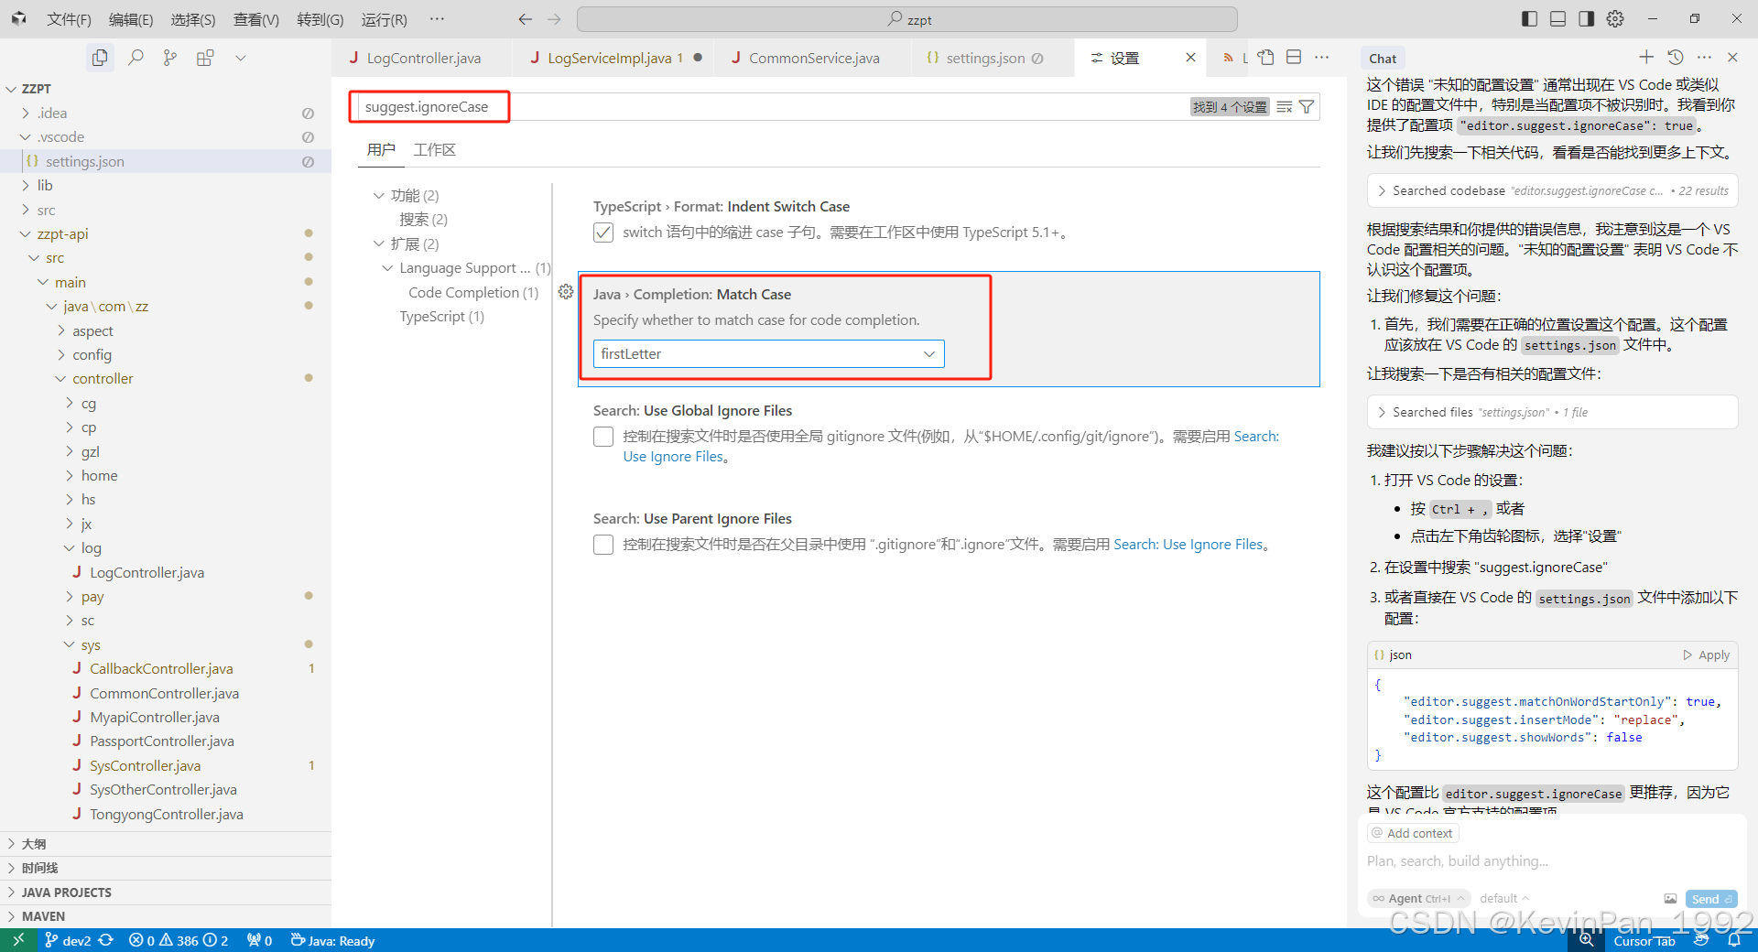Open editor more actions ellipsis
Screen dimensions: 1758x952
(1322, 58)
